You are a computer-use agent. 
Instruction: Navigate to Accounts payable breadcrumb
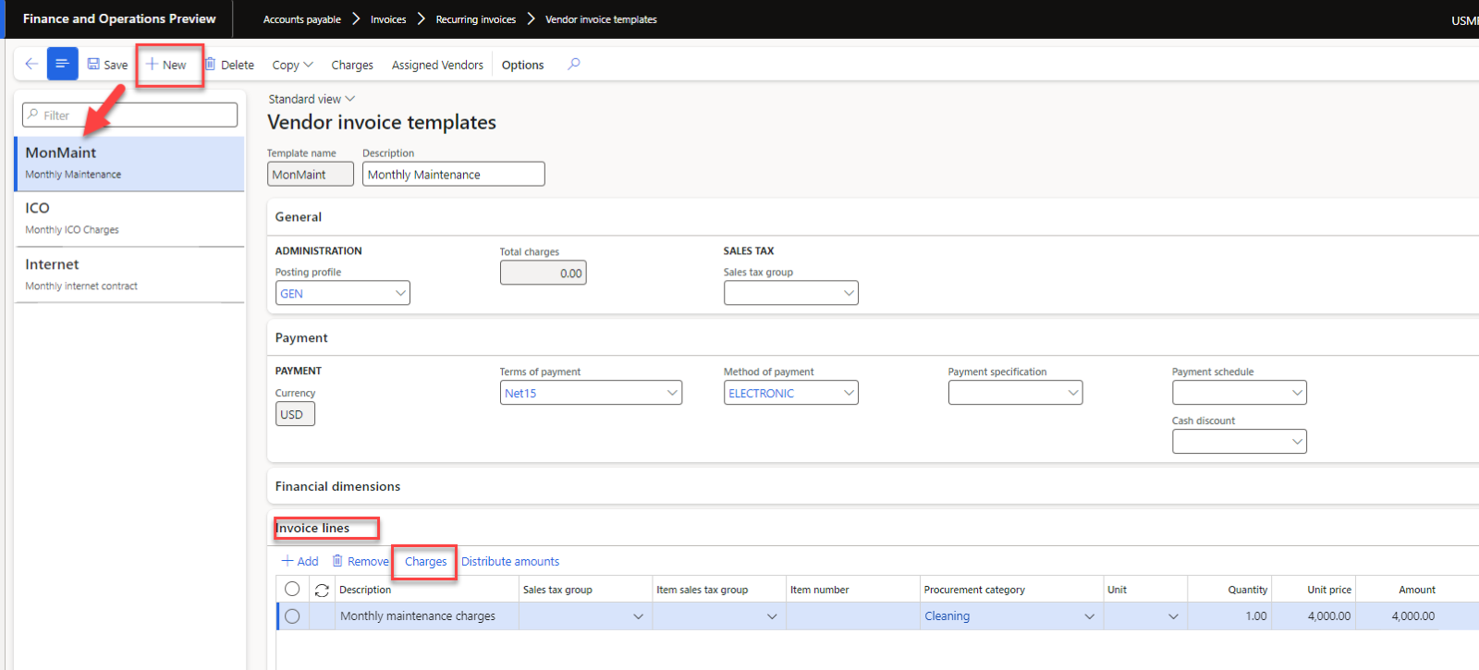click(301, 19)
